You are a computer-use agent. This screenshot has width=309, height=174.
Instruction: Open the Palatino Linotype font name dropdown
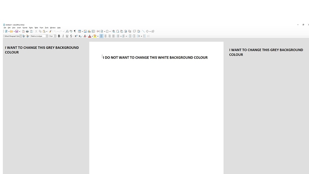(47, 36)
